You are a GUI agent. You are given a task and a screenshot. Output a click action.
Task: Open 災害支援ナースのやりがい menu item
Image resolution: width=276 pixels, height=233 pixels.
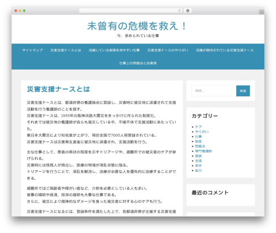(168, 50)
